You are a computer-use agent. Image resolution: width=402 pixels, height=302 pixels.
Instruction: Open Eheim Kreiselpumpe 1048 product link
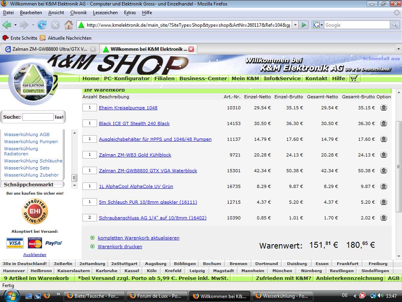point(128,108)
